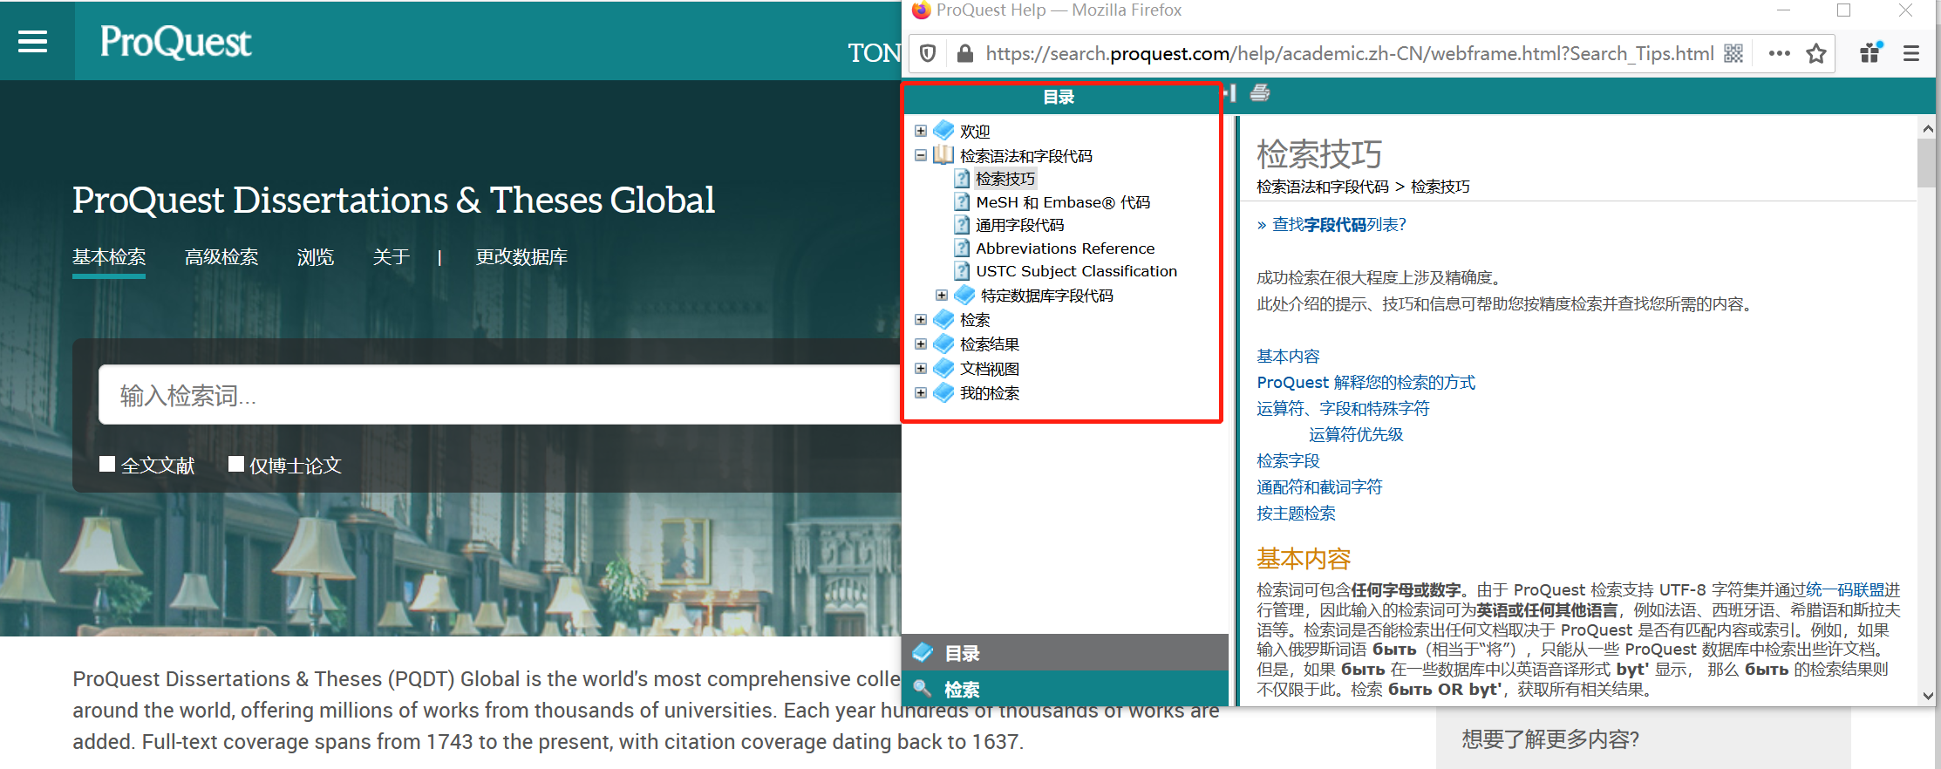Click the book icon beside 特定数据库字段代码
1941x769 pixels.
964,295
